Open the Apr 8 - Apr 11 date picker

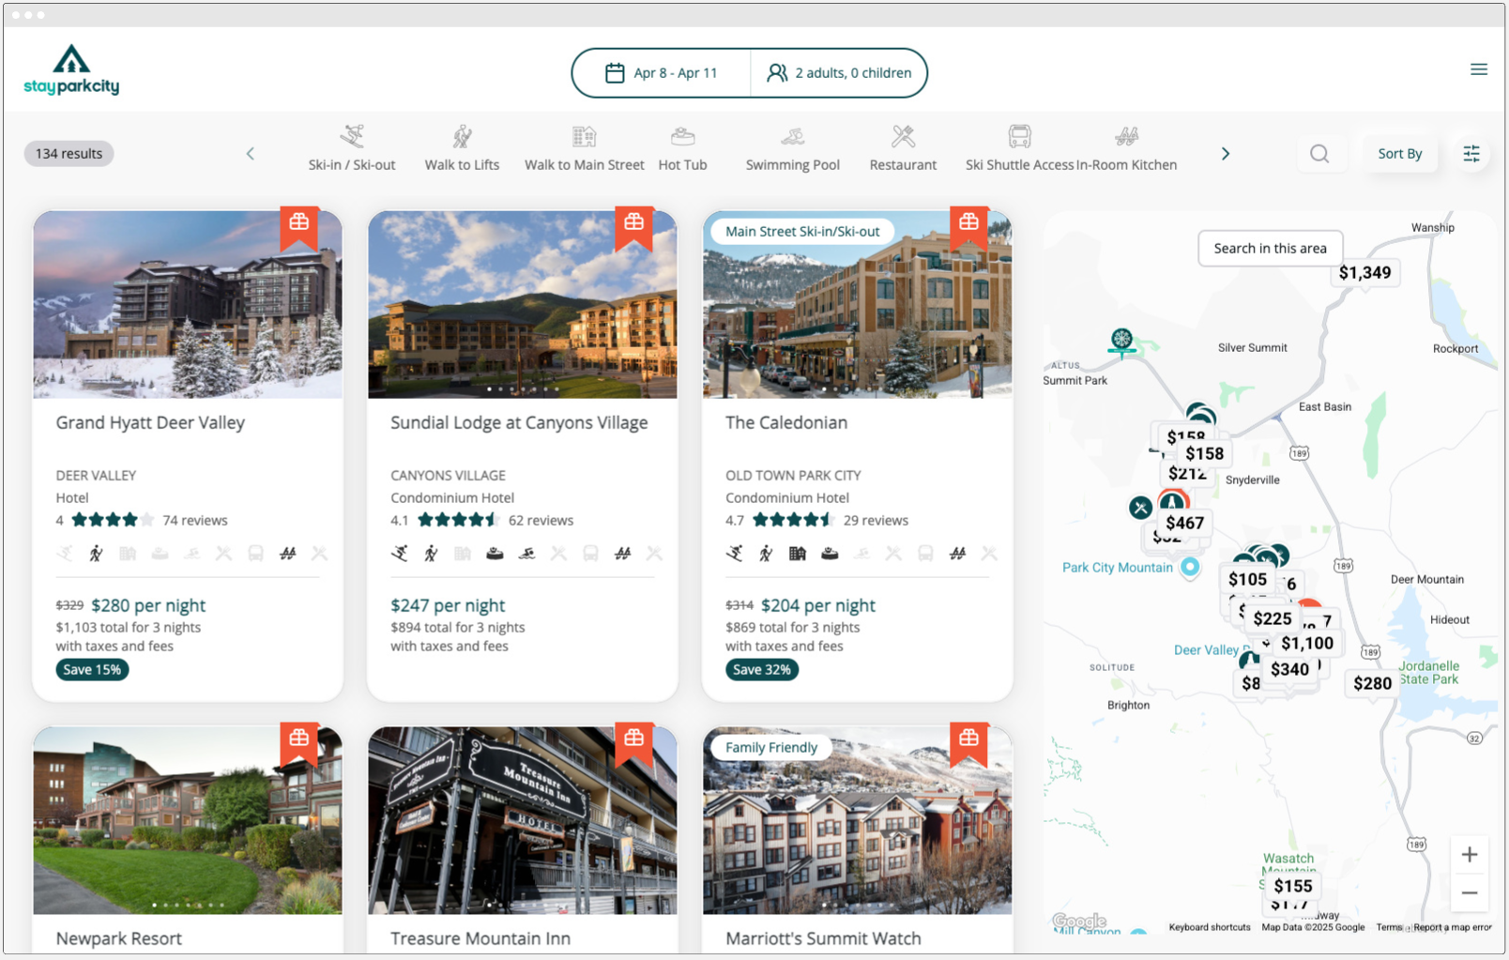click(662, 73)
